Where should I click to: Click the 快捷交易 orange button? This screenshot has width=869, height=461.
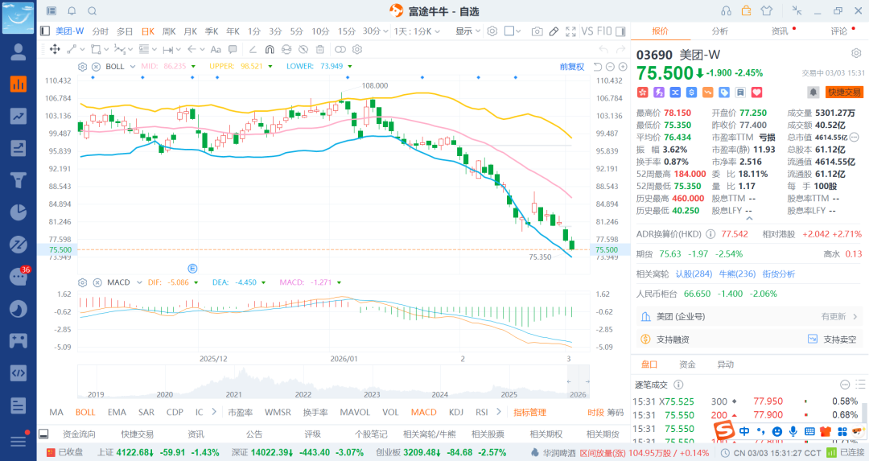[x=844, y=93]
